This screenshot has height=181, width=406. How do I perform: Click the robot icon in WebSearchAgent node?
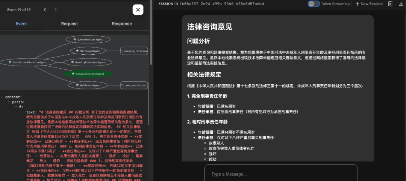(x=77, y=85)
